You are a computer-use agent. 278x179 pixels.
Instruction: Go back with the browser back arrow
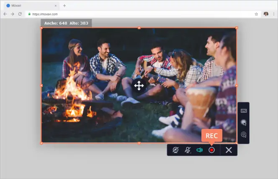pos(5,14)
